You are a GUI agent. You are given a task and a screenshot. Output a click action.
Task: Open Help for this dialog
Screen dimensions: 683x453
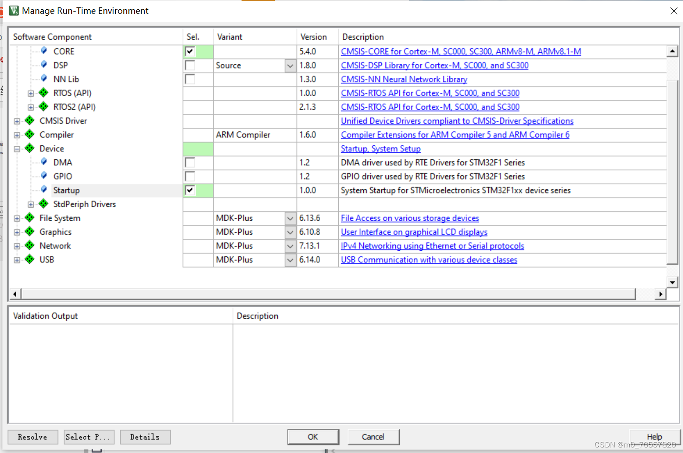point(654,437)
